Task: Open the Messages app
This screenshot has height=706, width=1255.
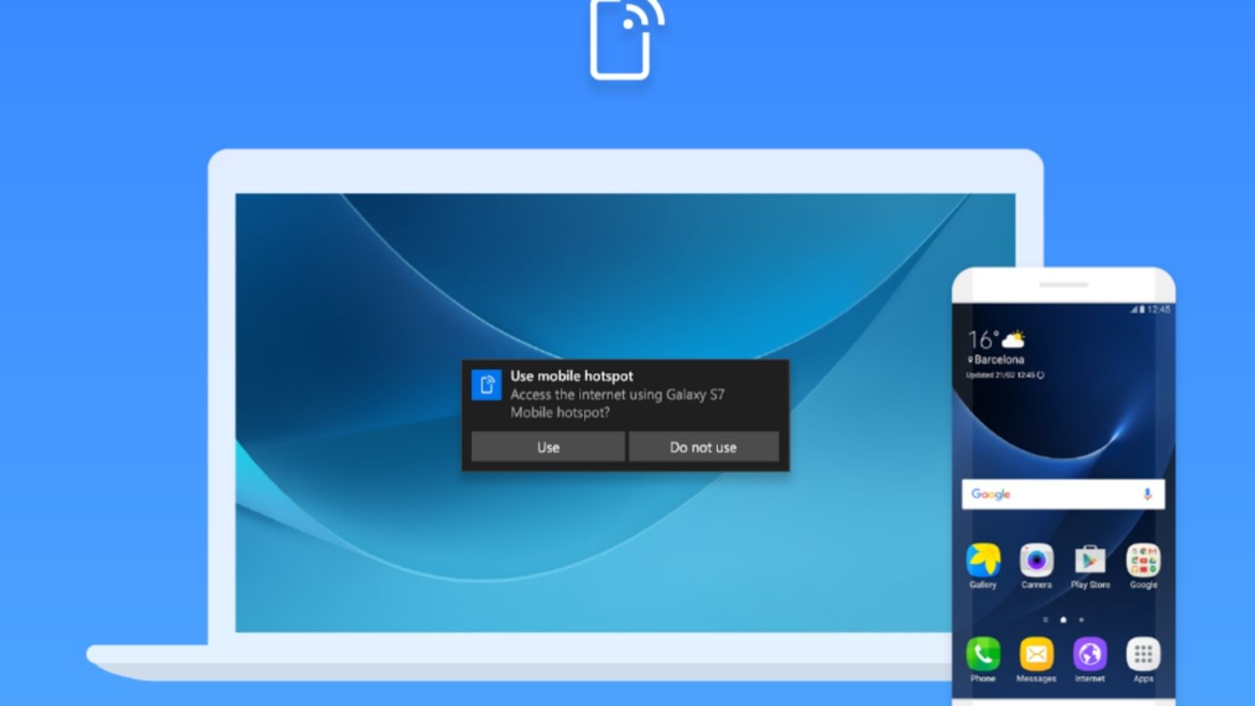Action: point(1036,653)
